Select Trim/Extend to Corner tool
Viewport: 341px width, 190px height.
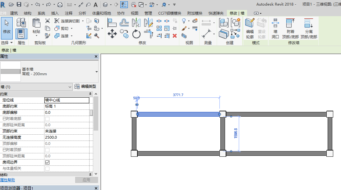149,34
